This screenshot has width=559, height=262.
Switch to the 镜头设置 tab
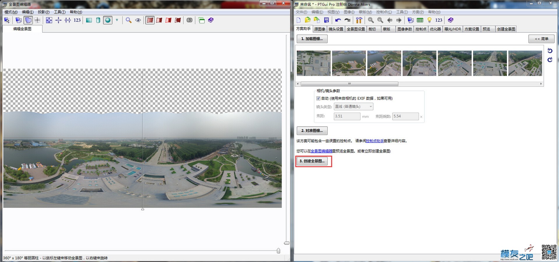point(336,29)
